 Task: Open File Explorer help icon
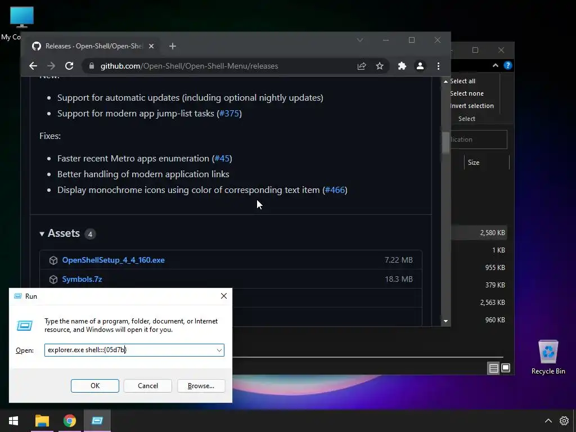508,65
